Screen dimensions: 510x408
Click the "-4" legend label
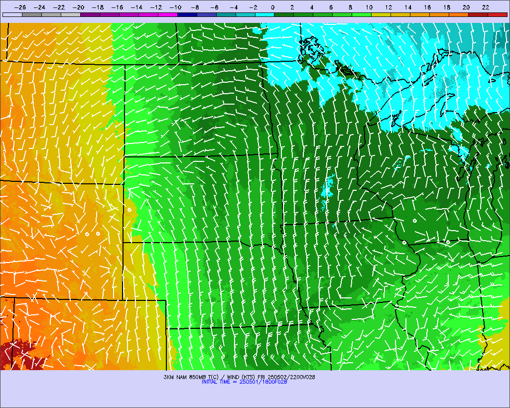pyautogui.click(x=234, y=7)
